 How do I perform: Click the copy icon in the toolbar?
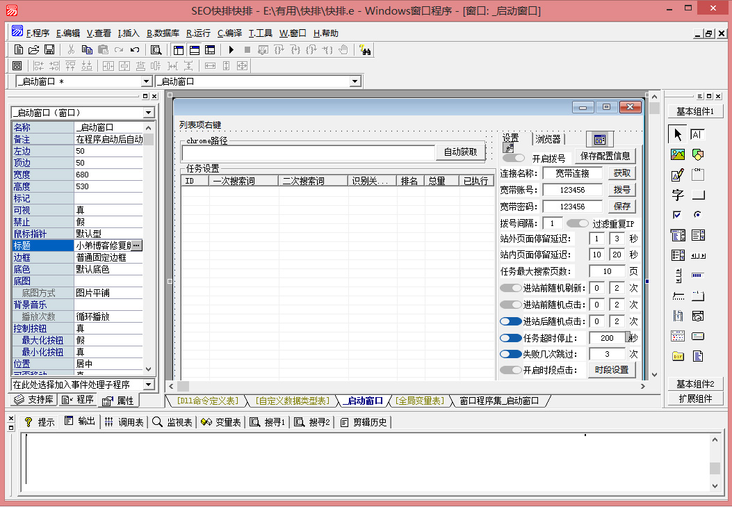87,49
